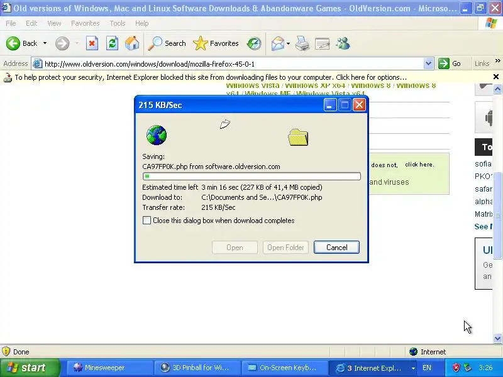
Task: Go to the Home page icon
Action: [x=132, y=43]
